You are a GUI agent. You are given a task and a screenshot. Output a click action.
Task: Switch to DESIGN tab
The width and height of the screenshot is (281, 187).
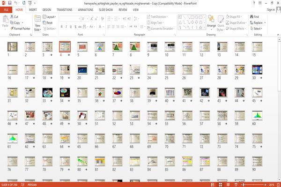pyautogui.click(x=47, y=10)
